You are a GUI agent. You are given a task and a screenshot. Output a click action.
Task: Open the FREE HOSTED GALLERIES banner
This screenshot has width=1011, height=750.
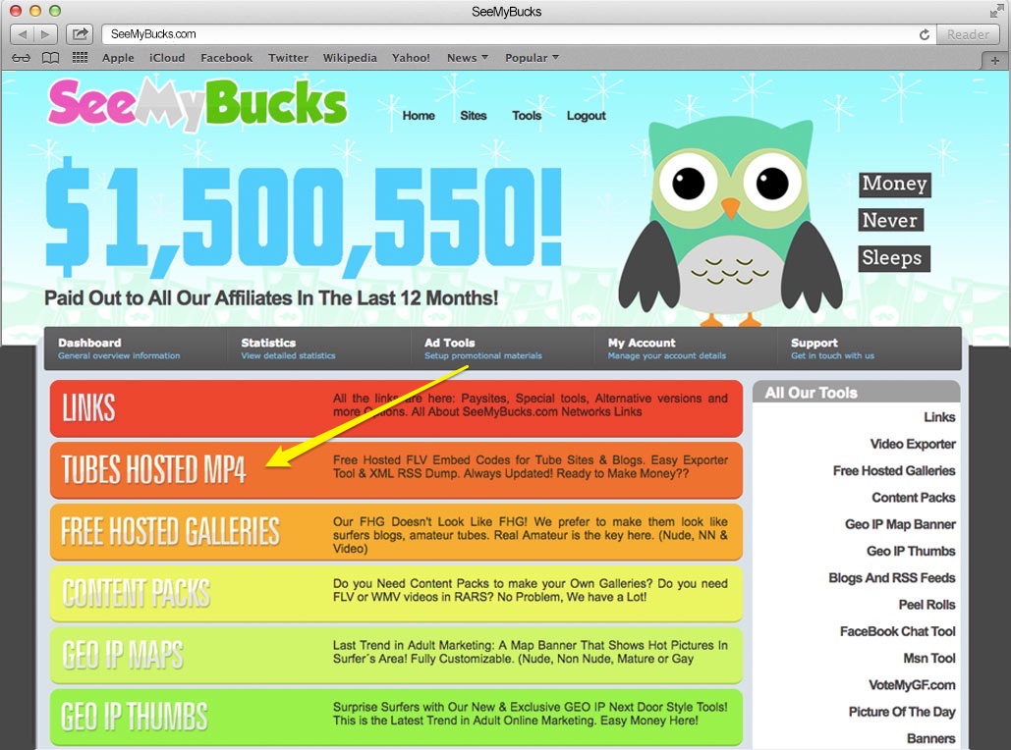point(396,531)
